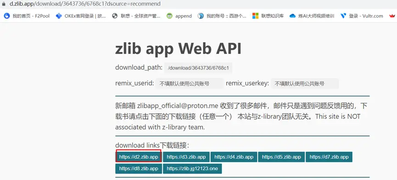397x180 pixels.
Task: Open the 登录 - Vultr.com bookmark
Action: (362, 16)
